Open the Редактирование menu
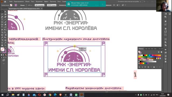Screen dimensions: 172x97 coord(19,2)
